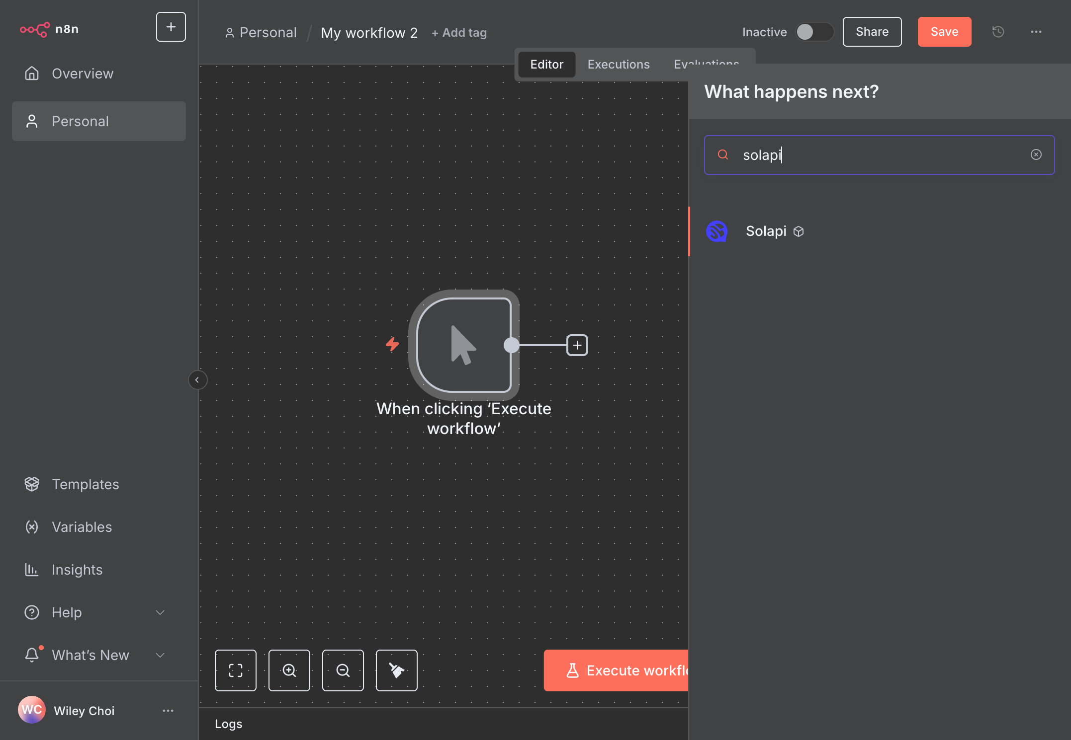Open the Templates section
This screenshot has height=740, width=1071.
click(x=99, y=484)
